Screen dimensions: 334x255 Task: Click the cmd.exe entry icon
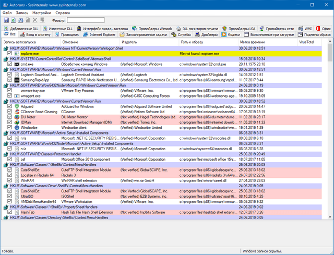pyautogui.click(x=17, y=64)
